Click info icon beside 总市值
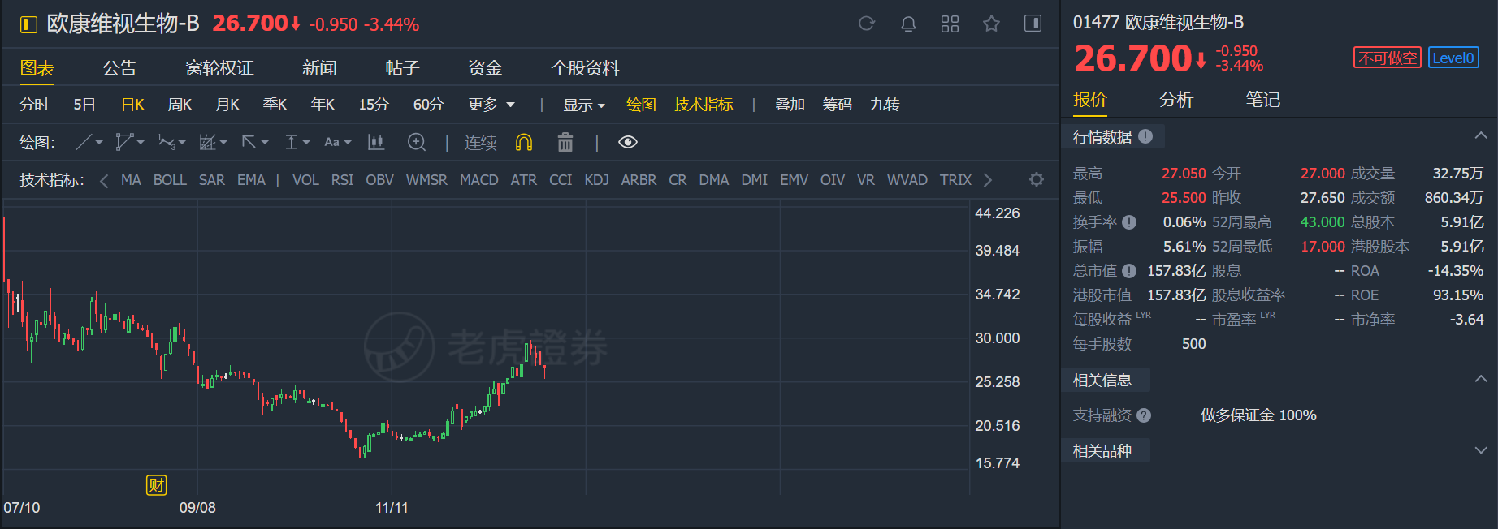 [x=1129, y=270]
